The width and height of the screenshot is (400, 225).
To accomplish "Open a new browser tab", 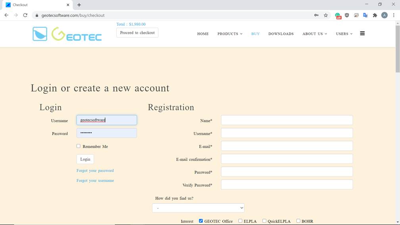I will (79, 5).
